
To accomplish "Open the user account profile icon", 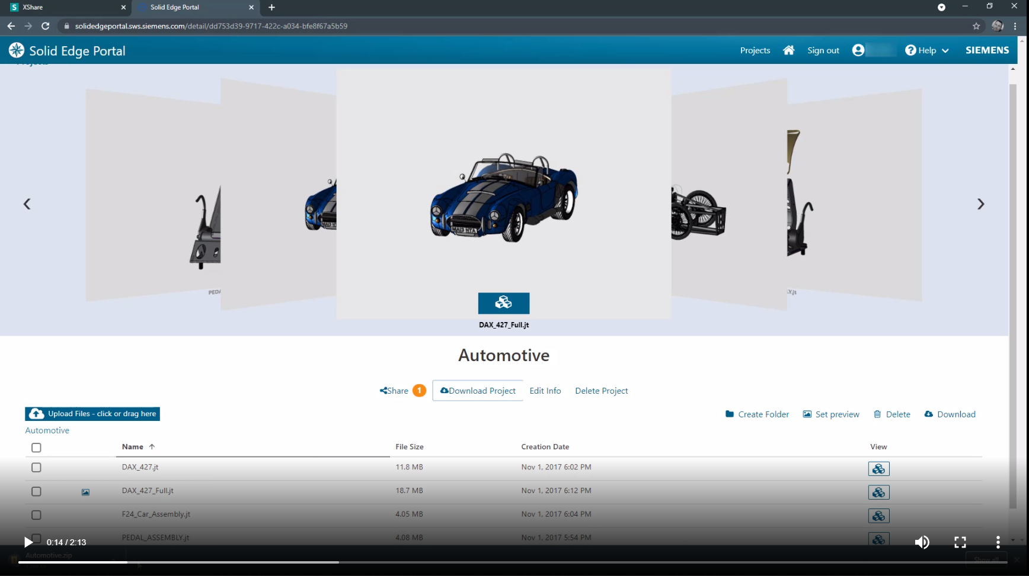I will [x=858, y=50].
